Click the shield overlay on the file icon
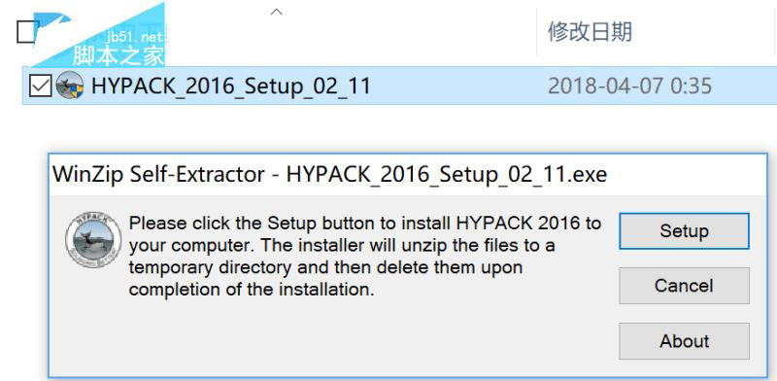This screenshot has height=381, width=777. (x=77, y=91)
